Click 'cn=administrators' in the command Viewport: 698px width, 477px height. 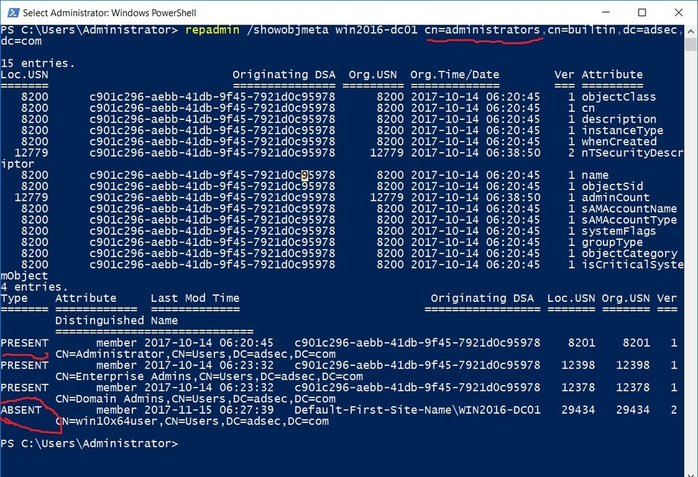coord(482,30)
